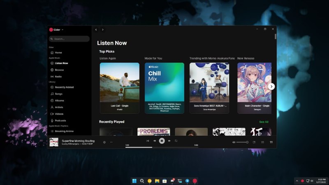
Task: Open File Explorer from taskbar
Action: click(157, 181)
